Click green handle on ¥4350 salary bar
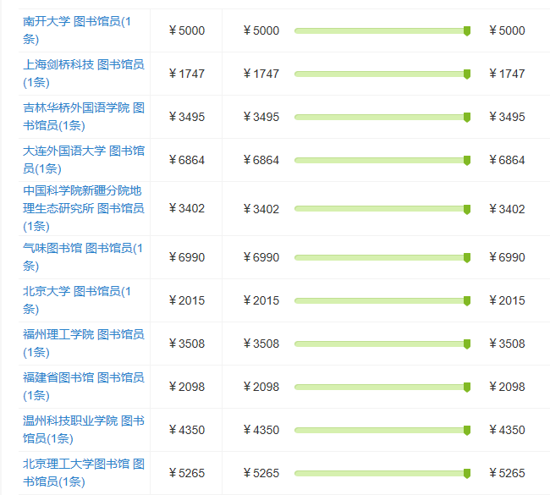 pos(467,430)
